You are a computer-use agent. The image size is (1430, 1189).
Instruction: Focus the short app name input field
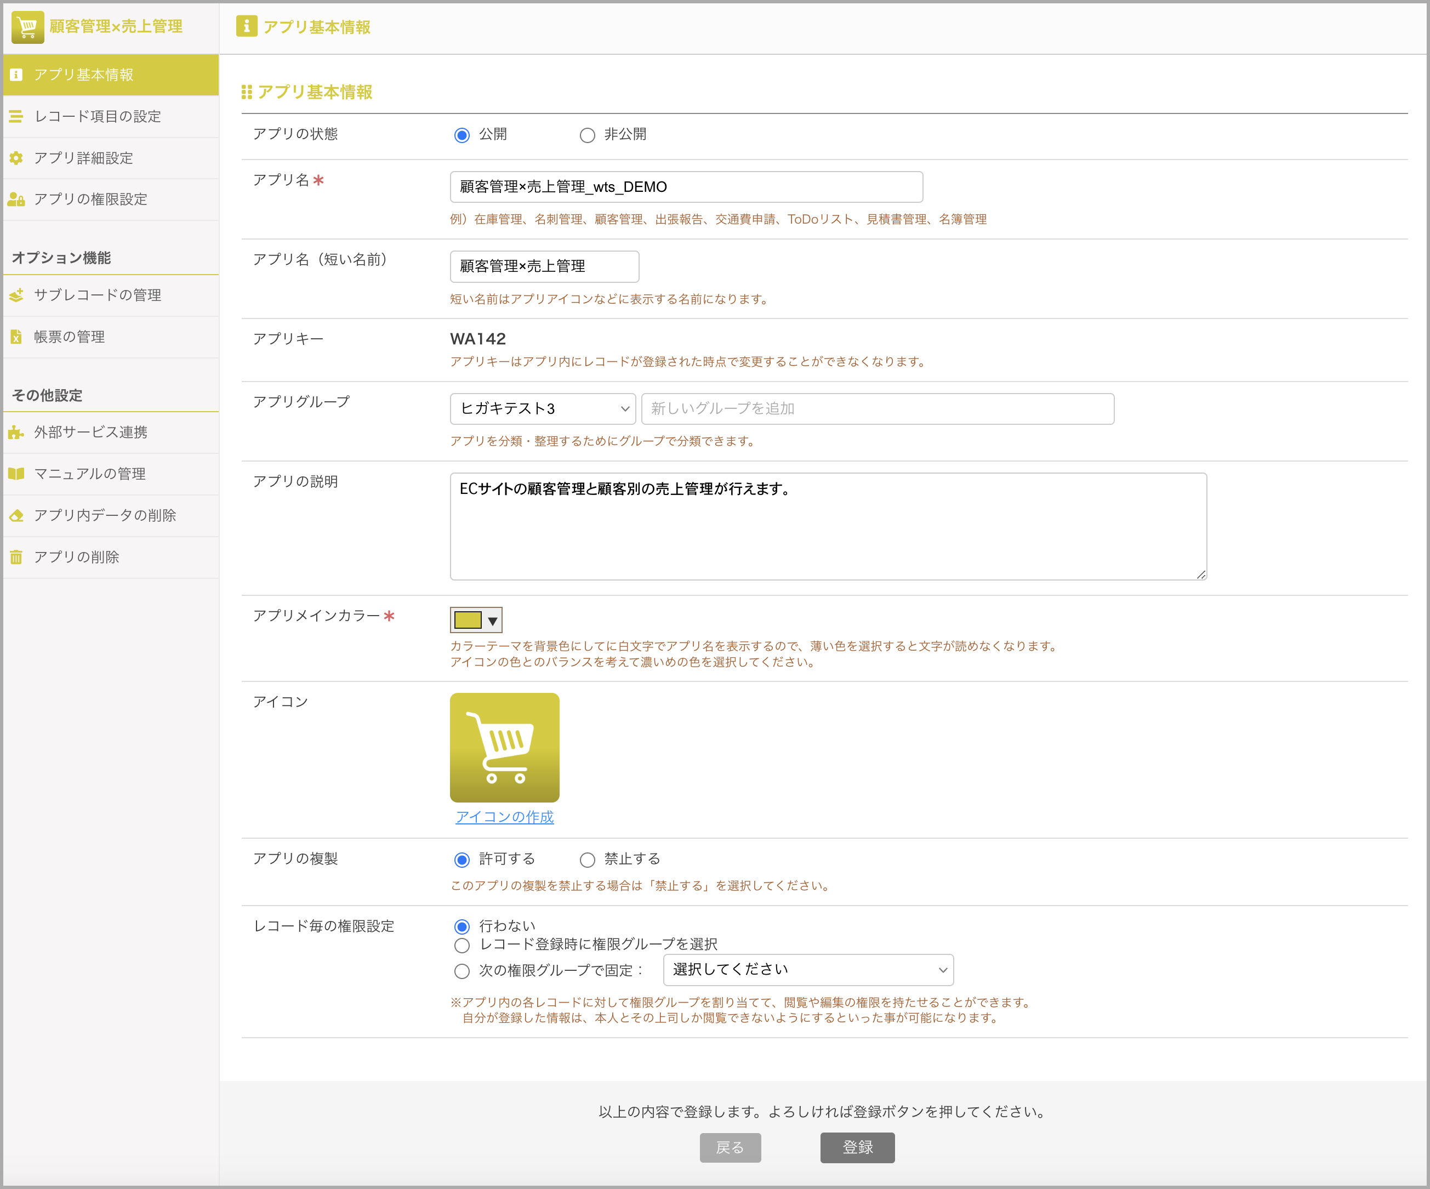(x=544, y=266)
